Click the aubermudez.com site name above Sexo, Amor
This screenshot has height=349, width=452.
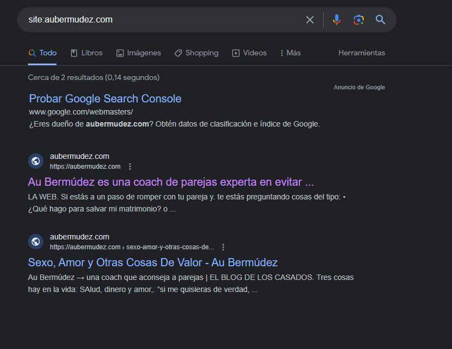(x=80, y=237)
